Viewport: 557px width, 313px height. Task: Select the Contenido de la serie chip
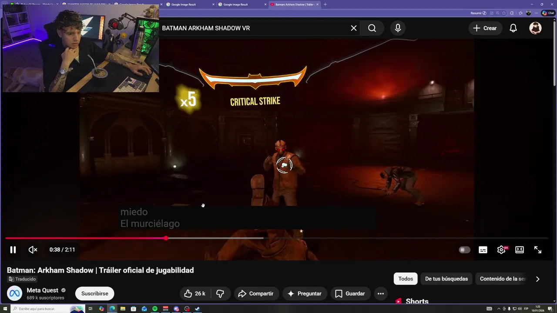coord(503,279)
